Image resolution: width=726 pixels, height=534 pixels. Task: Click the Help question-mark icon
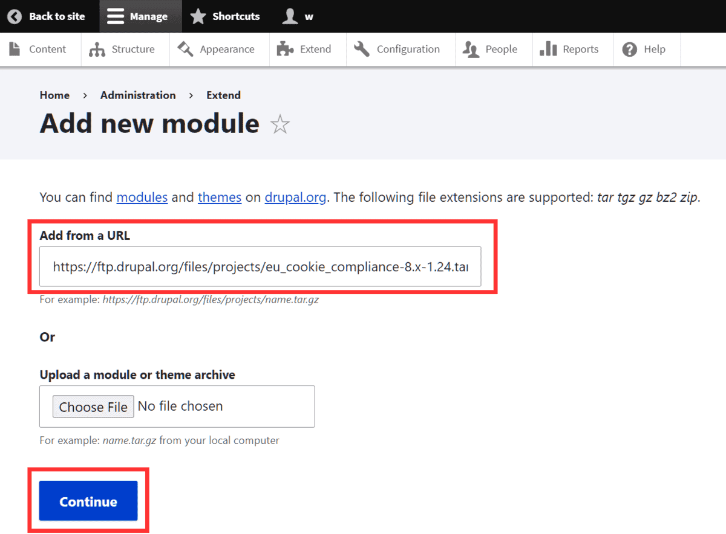click(631, 48)
